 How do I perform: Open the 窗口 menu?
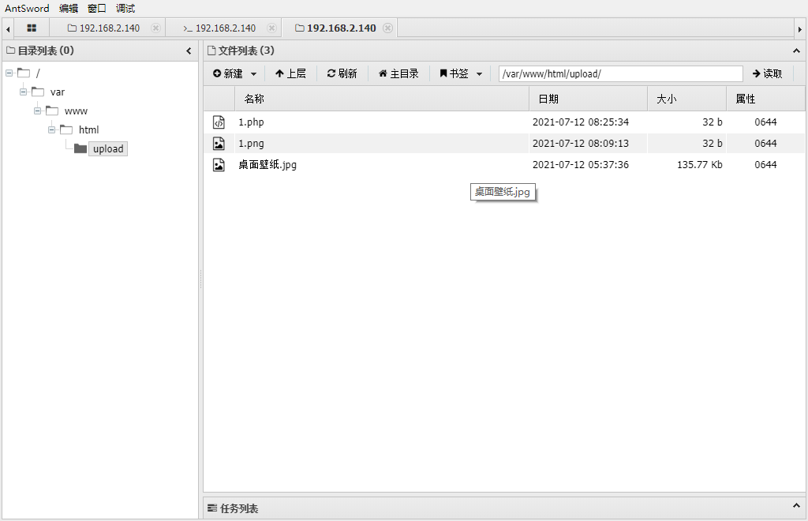coord(97,8)
